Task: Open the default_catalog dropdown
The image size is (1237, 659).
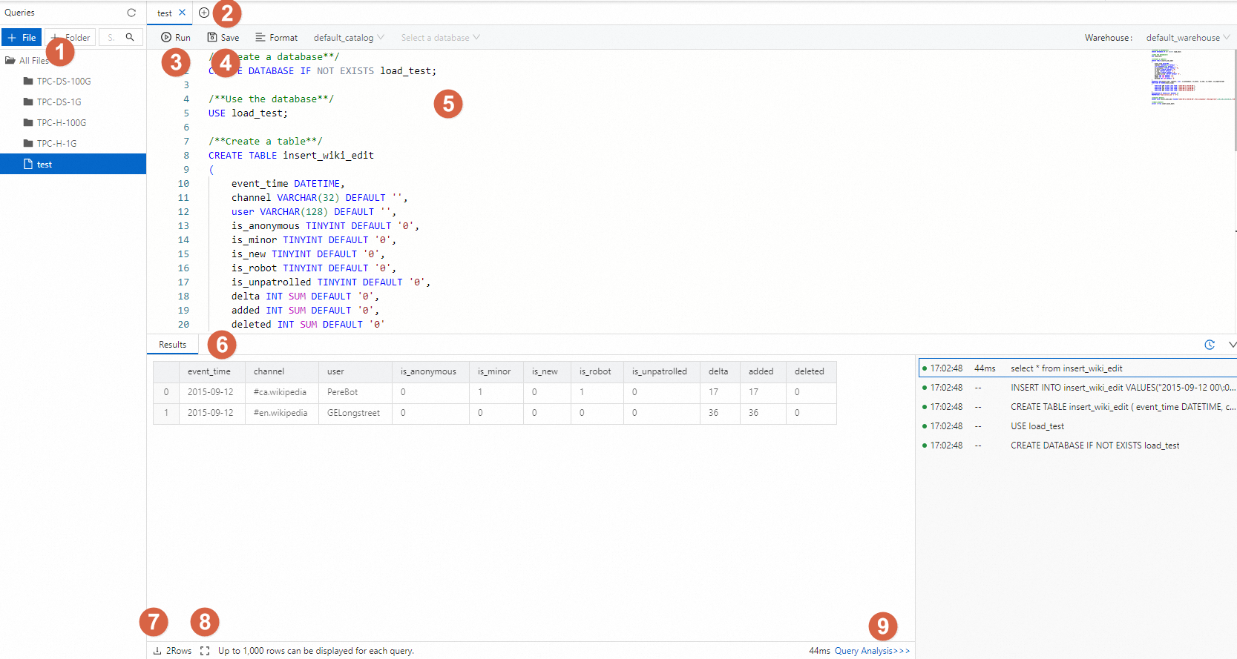Action: pos(349,38)
